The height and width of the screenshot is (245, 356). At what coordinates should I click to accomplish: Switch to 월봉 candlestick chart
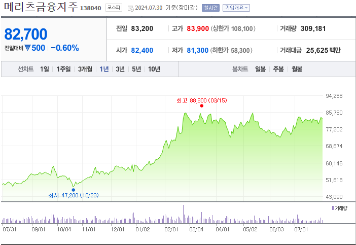tap(297, 69)
